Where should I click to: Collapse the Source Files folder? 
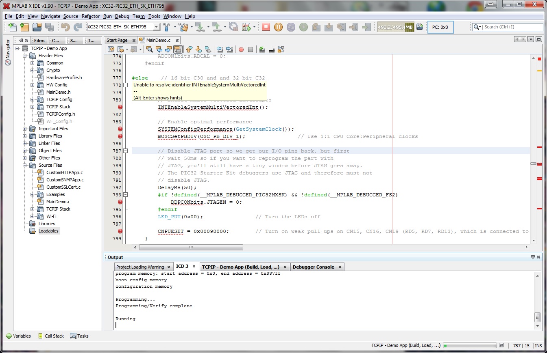[25, 165]
